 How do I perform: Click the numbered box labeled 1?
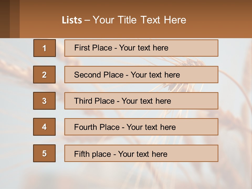pyautogui.click(x=44, y=48)
